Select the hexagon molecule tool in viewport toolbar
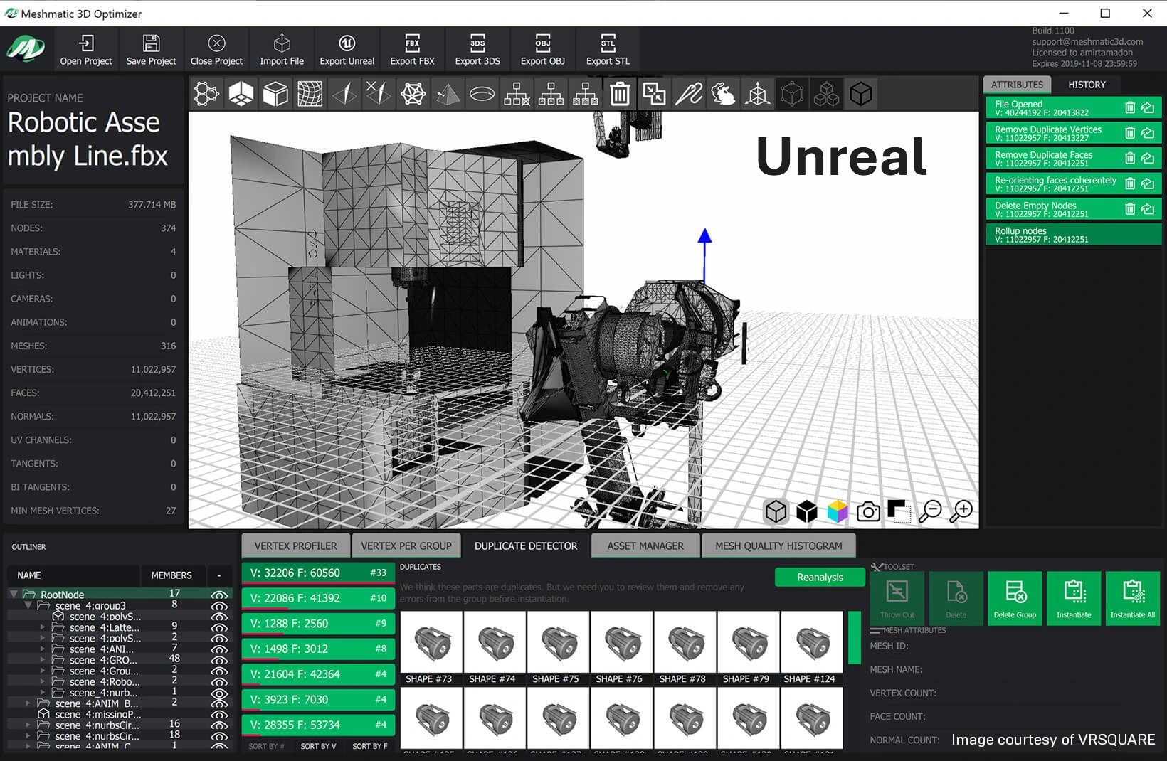Screen dimensions: 1167x761 206,94
